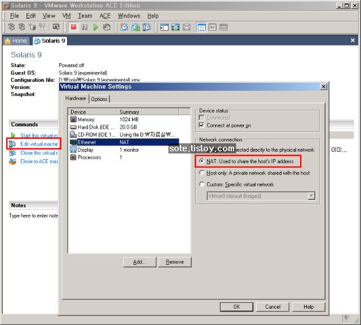
Task: Click the Hard Disk device icon
Action: coord(73,127)
